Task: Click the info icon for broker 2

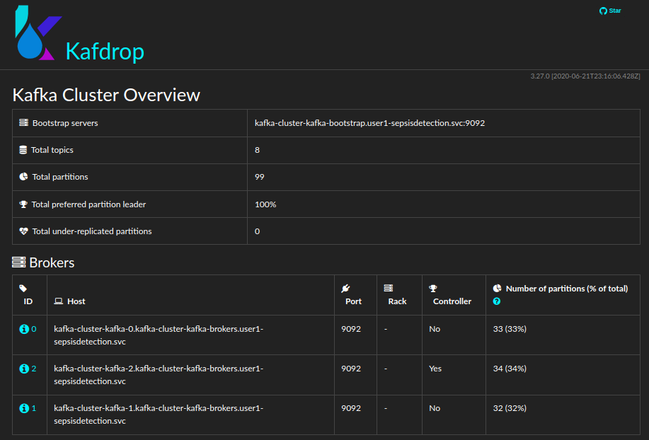Action: 24,369
